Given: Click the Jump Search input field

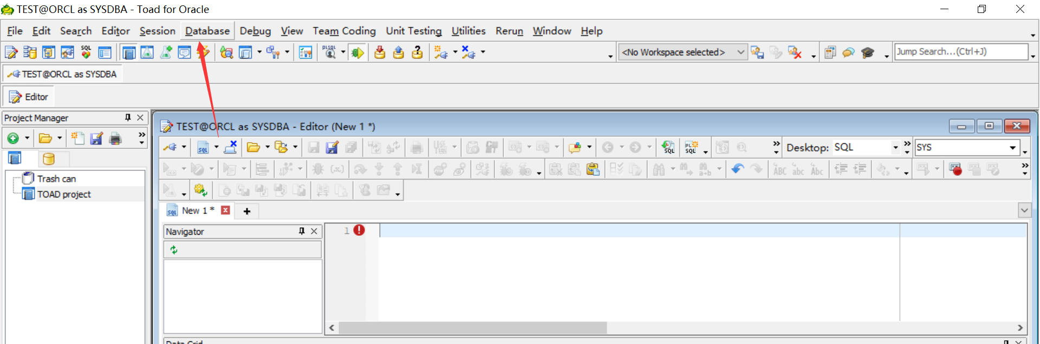Looking at the screenshot, I should [961, 51].
